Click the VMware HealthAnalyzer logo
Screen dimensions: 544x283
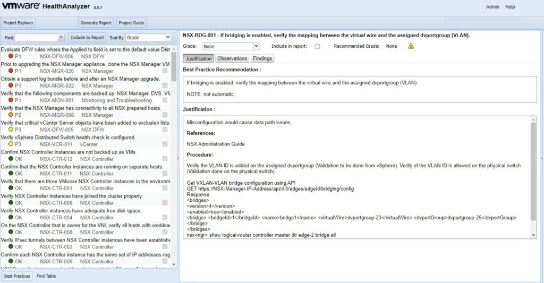52,6
